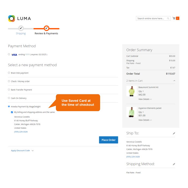Click LUMA store name text
The image size is (188, 188).
click(x=24, y=19)
